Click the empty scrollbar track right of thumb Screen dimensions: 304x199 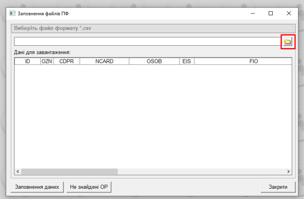[x=201, y=171]
